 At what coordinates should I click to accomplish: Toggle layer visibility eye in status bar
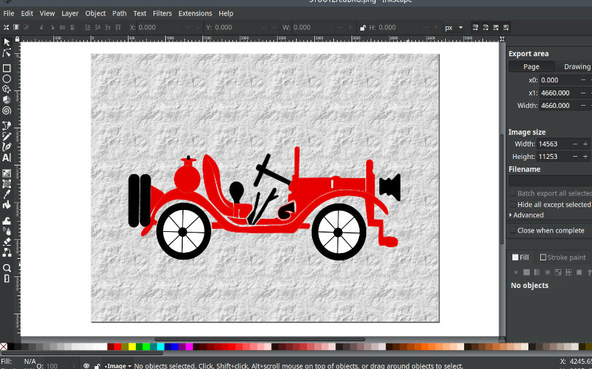[x=86, y=366]
